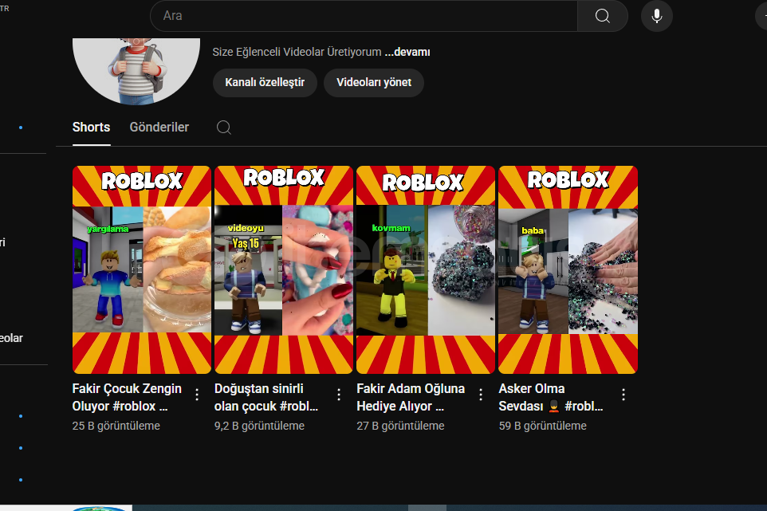Play the short thumbnail captioned kovmam
767x511 pixels.
tap(426, 270)
